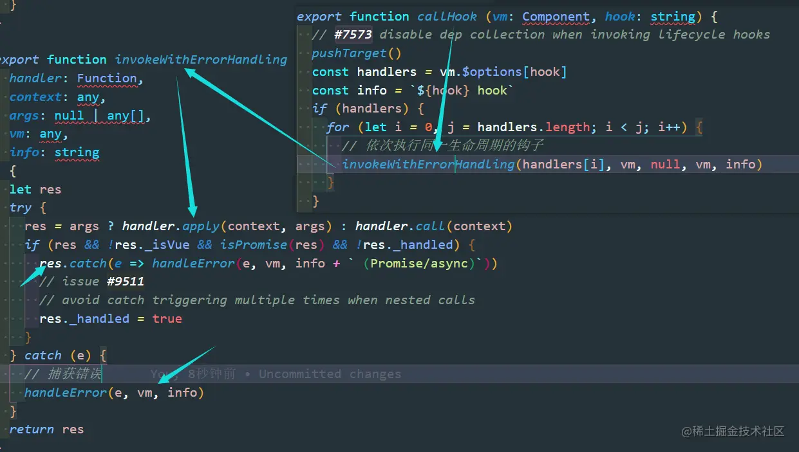Click the 'context: any' parameter
Viewport: 799px width, 452px height.
pyautogui.click(x=55, y=97)
